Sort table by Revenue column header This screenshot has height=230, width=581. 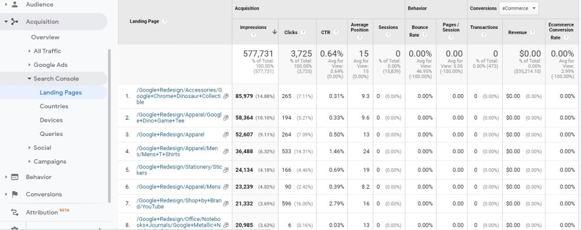tap(517, 32)
